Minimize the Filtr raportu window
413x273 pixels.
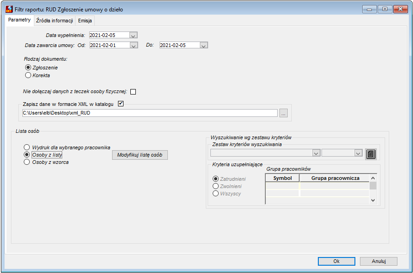pos(369,9)
